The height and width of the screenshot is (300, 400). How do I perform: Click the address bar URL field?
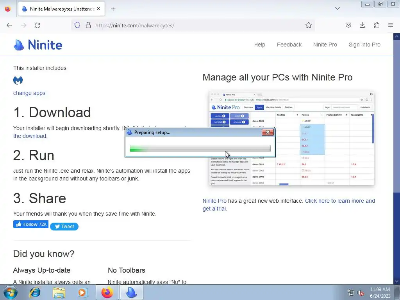pyautogui.click(x=194, y=25)
